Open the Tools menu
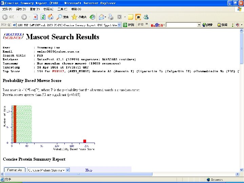The image size is (244, 183). pyautogui.click(x=62, y=9)
